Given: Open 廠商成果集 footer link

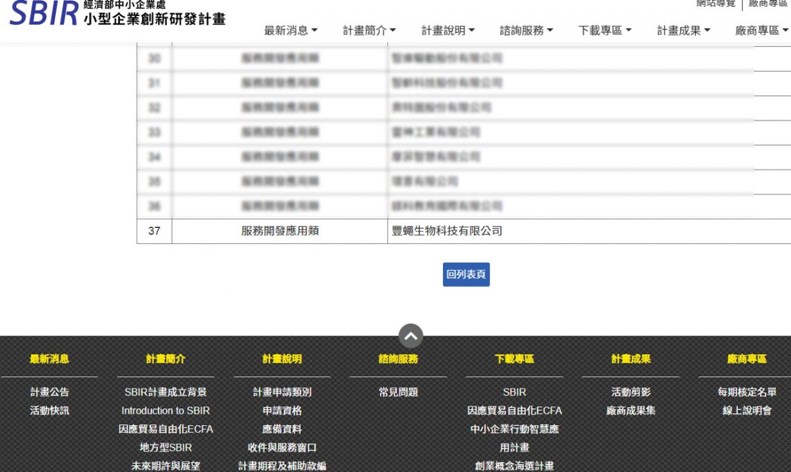Looking at the screenshot, I should click(x=631, y=410).
